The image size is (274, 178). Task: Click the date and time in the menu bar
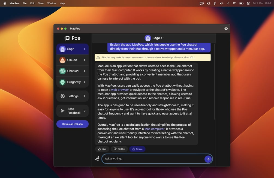(x=261, y=3)
